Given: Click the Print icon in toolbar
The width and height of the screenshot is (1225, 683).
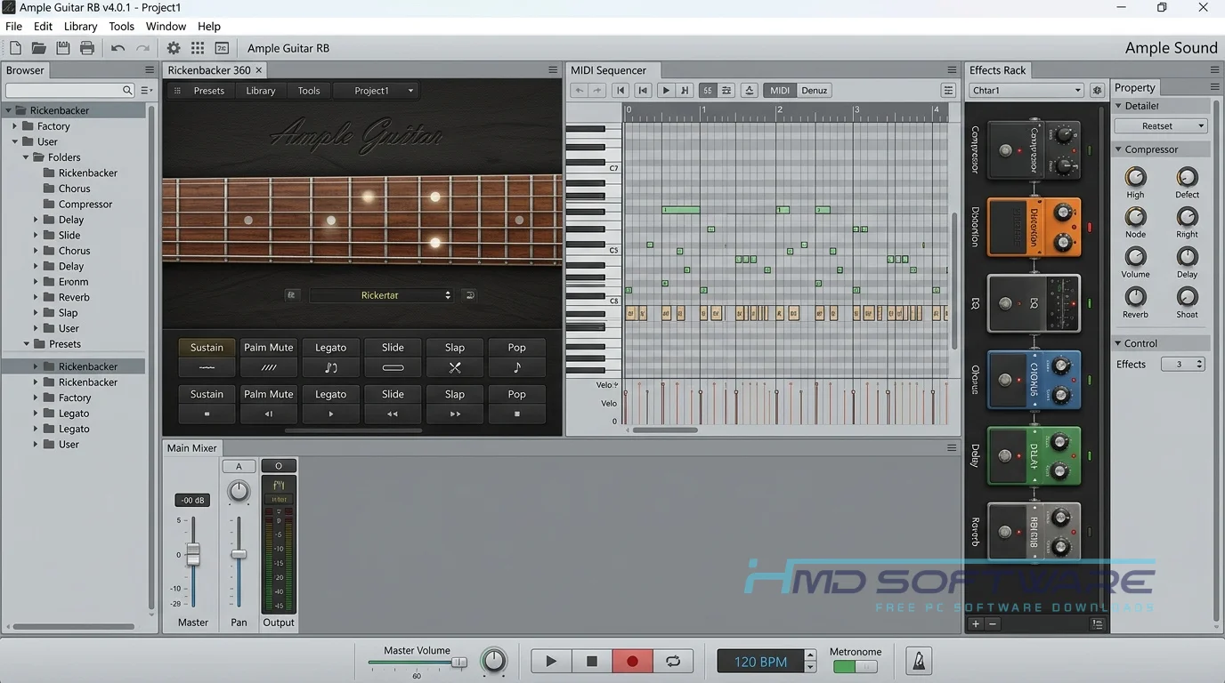Looking at the screenshot, I should point(86,48).
